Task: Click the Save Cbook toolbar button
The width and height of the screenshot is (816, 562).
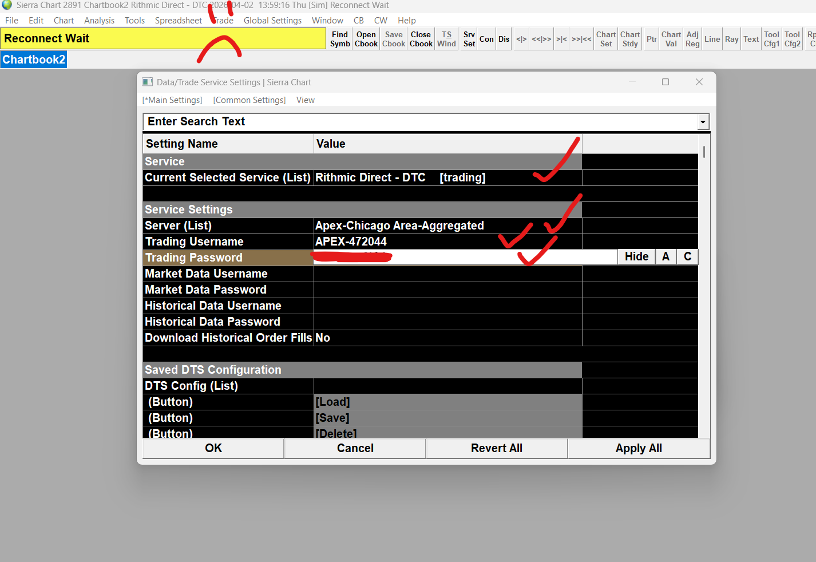Action: click(x=394, y=39)
